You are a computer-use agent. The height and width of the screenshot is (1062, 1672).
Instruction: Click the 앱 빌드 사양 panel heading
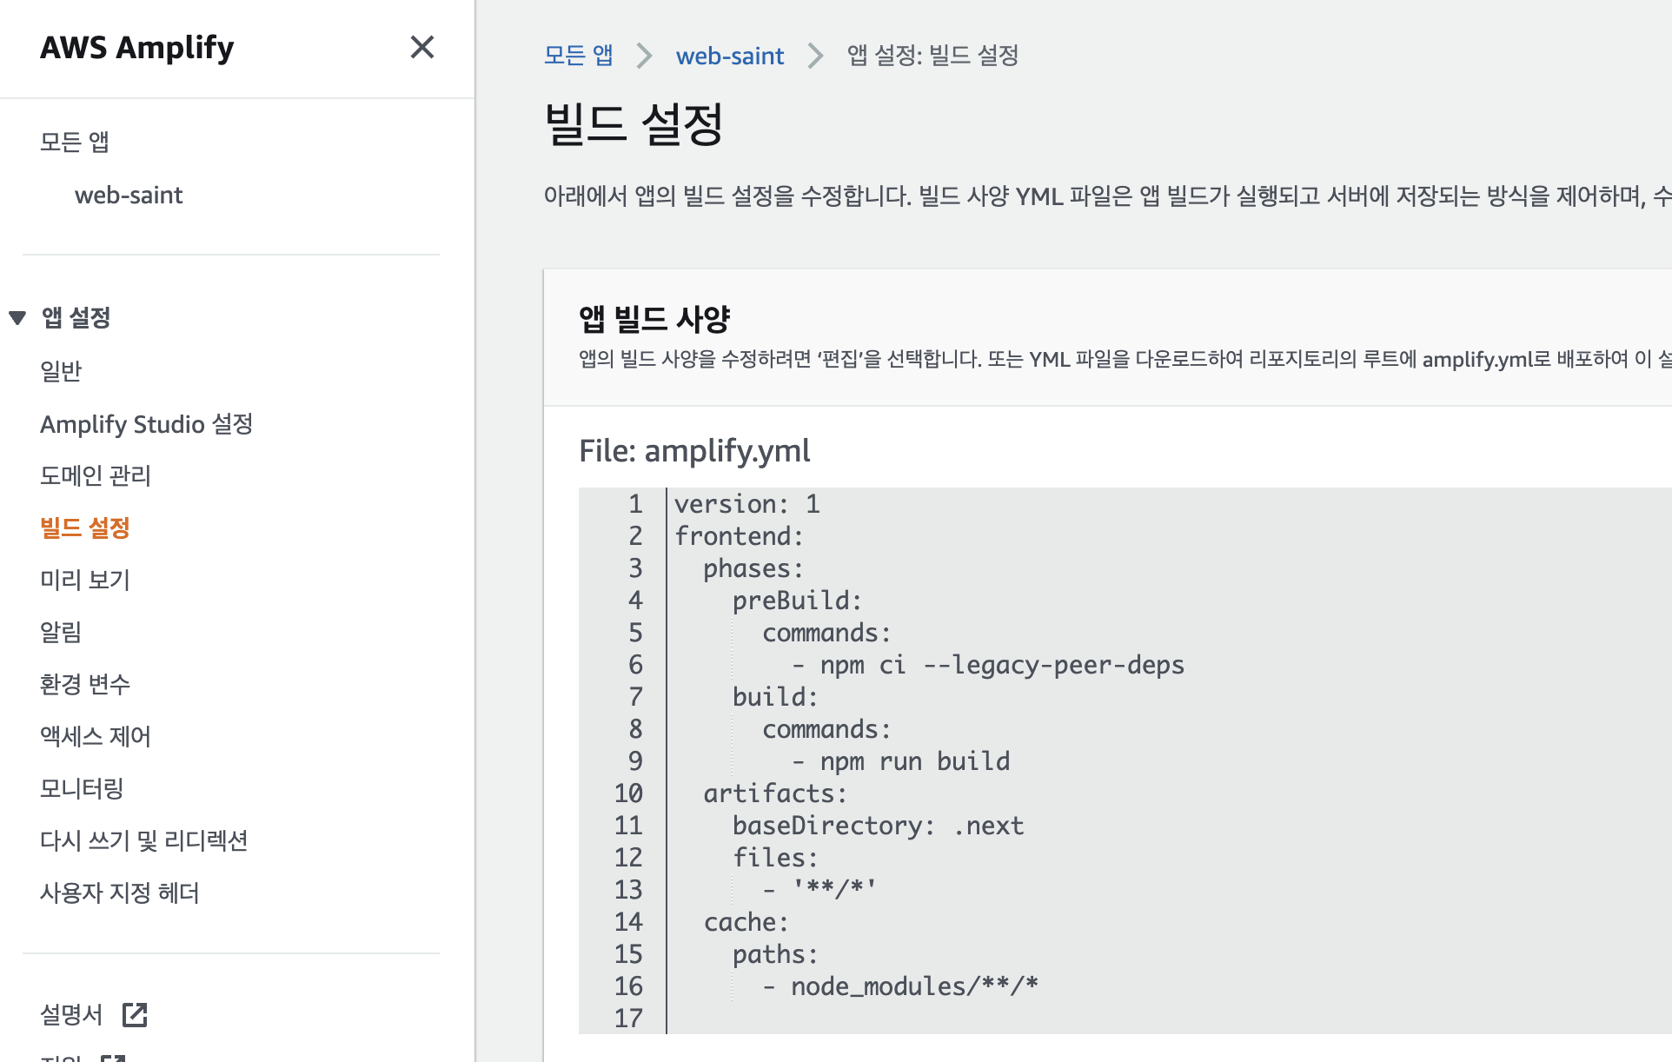[654, 319]
